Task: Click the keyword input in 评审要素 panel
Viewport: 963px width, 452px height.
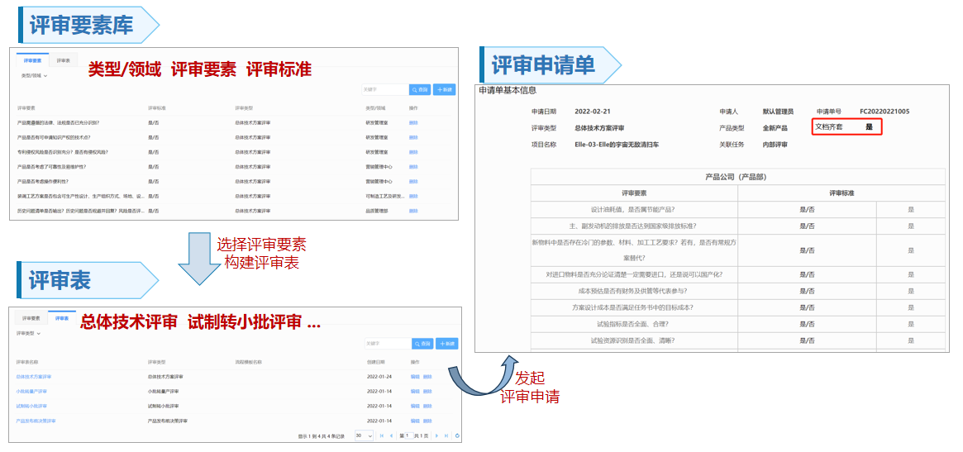Action: tap(384, 89)
